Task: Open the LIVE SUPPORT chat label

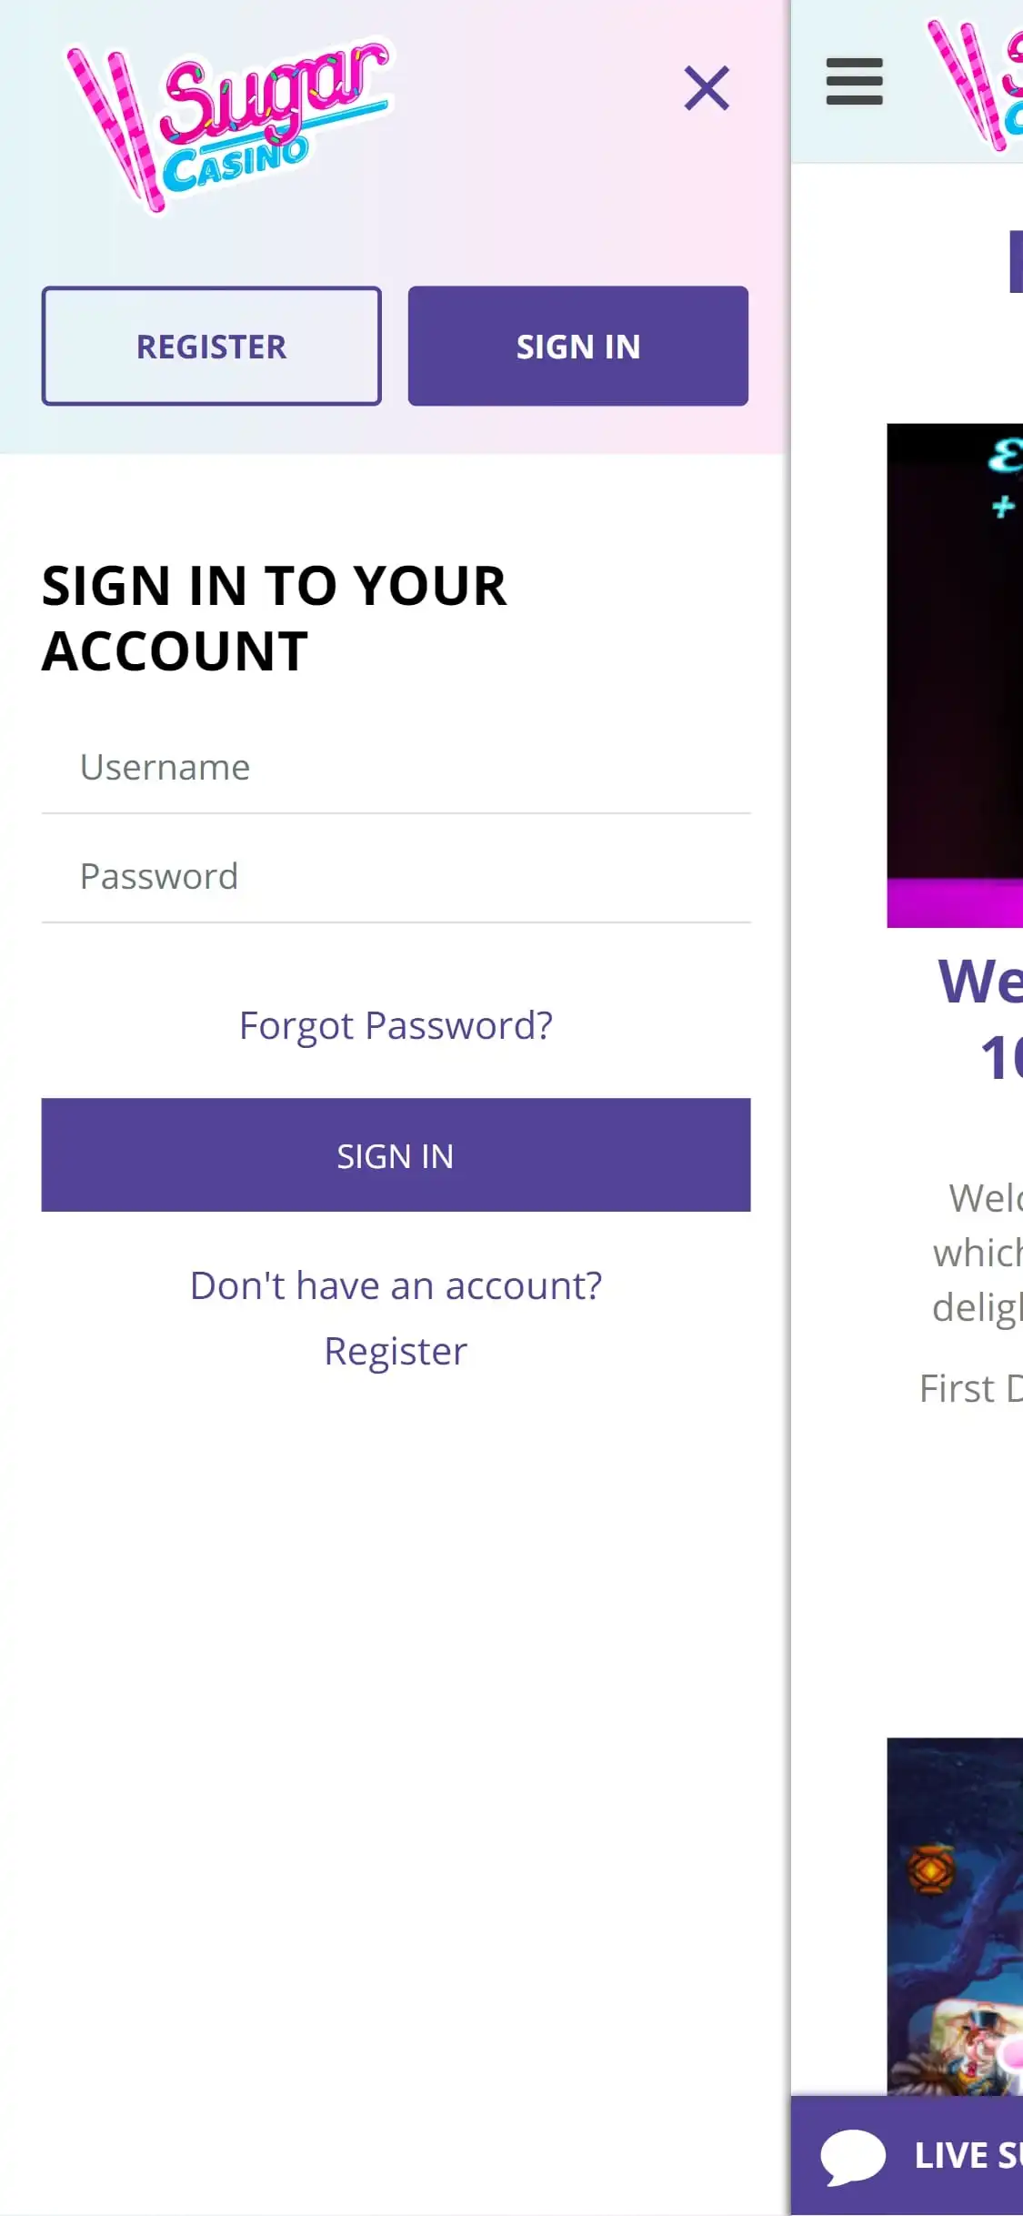Action: point(968,2155)
